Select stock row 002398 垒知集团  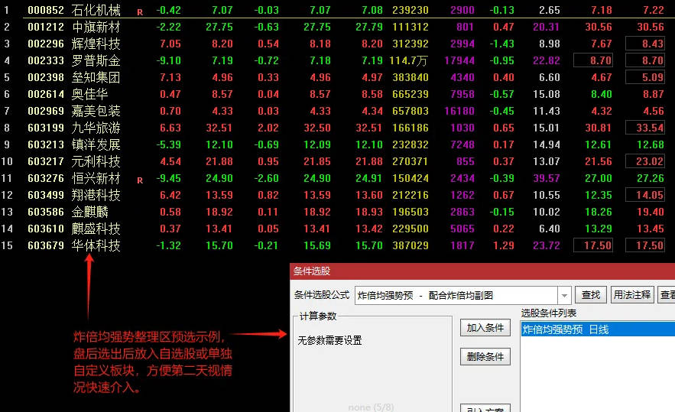tap(338, 77)
